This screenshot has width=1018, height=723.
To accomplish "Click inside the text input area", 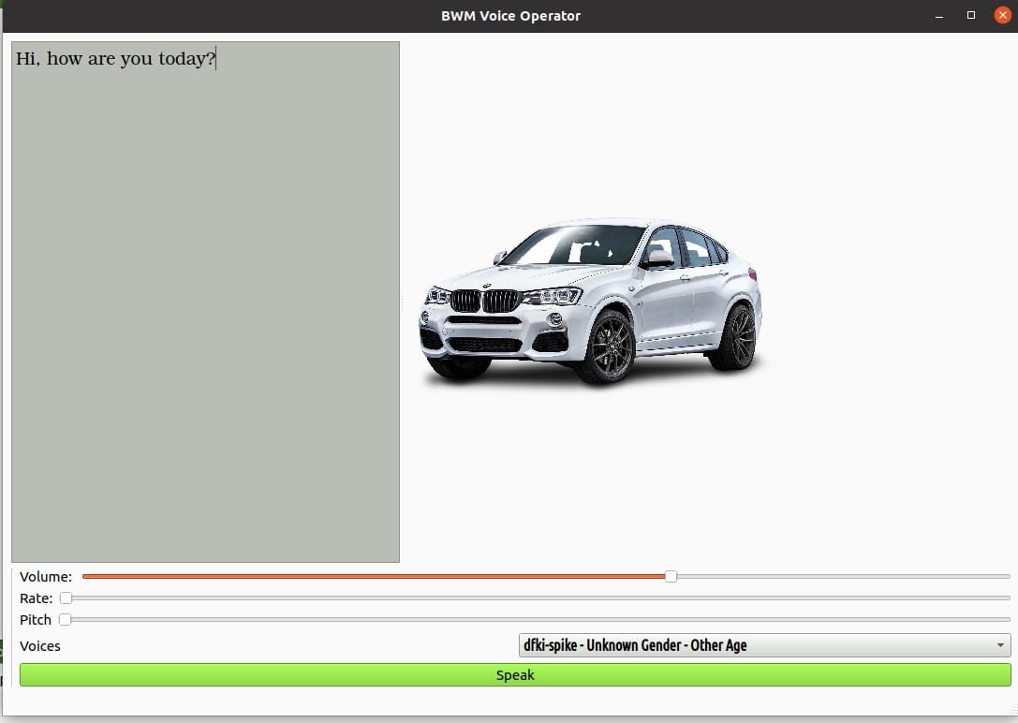I will tap(205, 302).
